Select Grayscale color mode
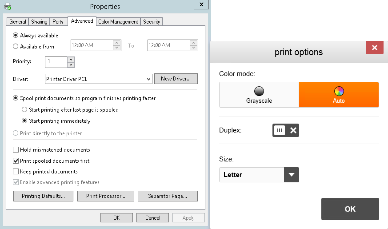388x229 pixels. (259, 95)
